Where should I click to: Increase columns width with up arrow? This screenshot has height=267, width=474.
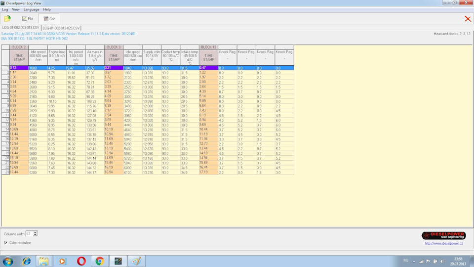pos(35,232)
